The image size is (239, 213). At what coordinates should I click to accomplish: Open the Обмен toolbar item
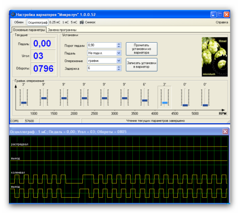pyautogui.click(x=19, y=22)
